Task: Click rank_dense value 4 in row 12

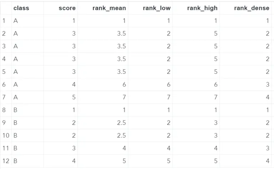Action: [x=267, y=161]
